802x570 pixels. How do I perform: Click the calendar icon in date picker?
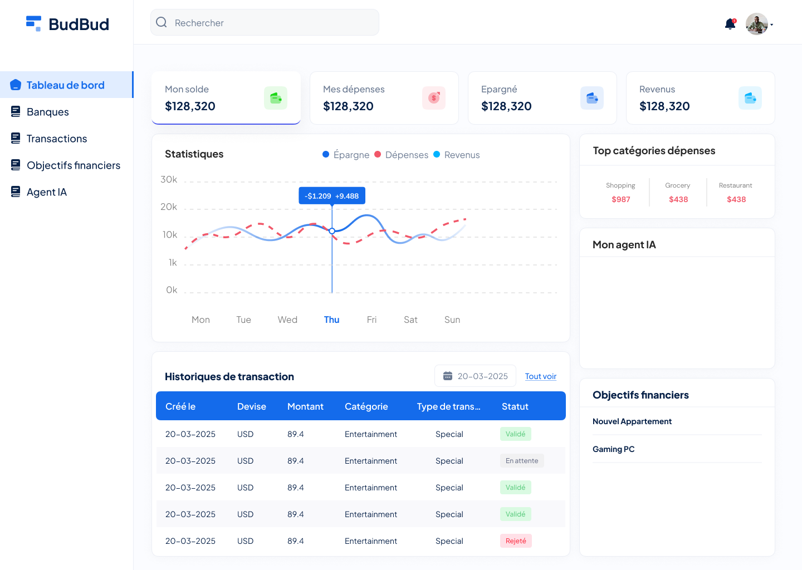(x=448, y=376)
